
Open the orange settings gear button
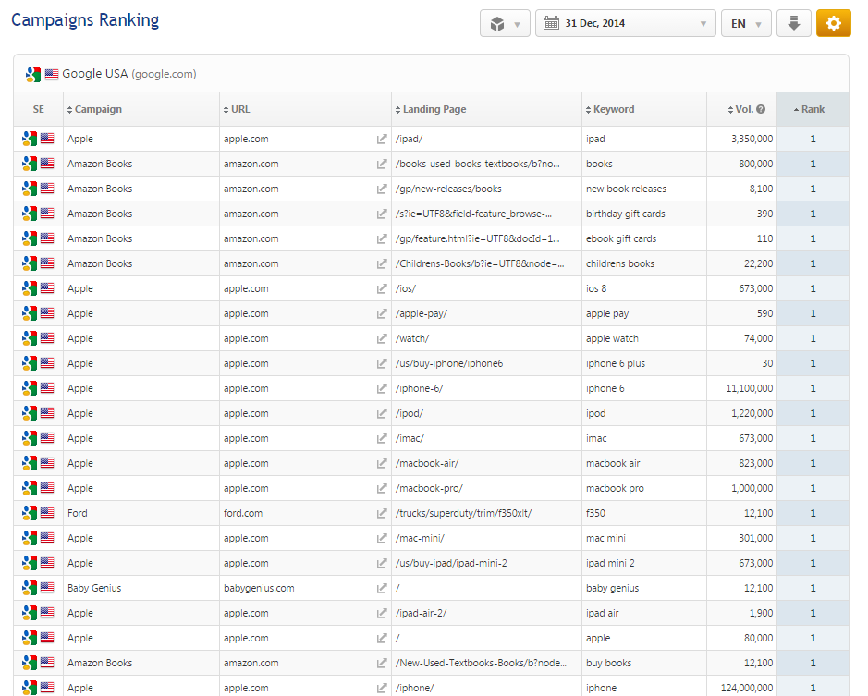click(833, 24)
